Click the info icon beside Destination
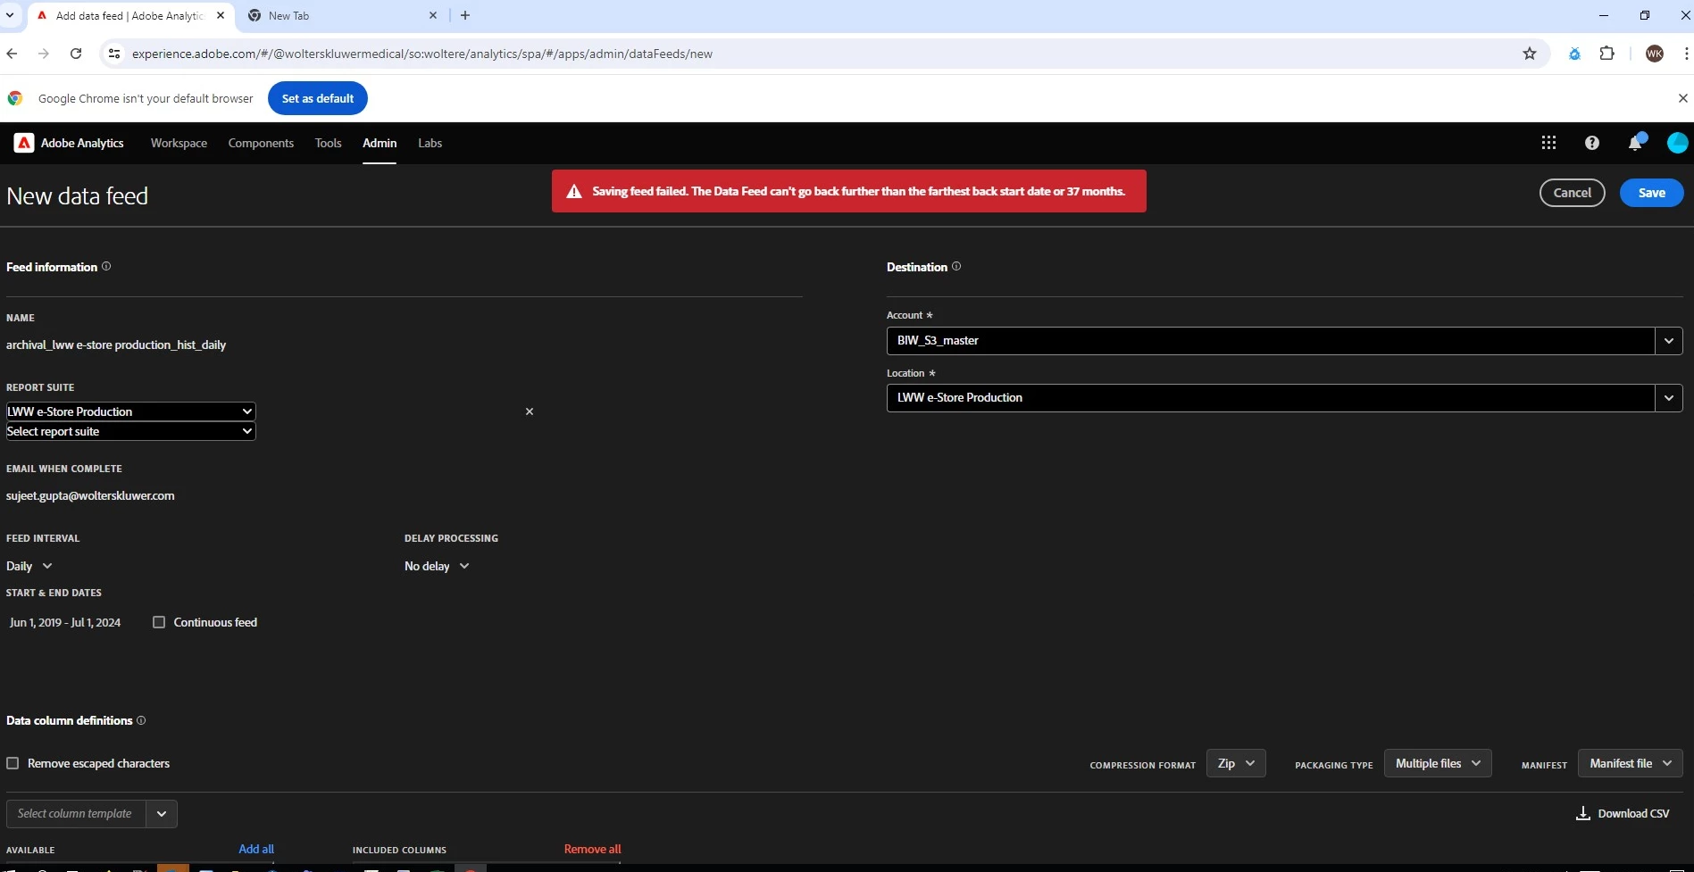Viewport: 1694px width, 872px height. [x=956, y=266]
